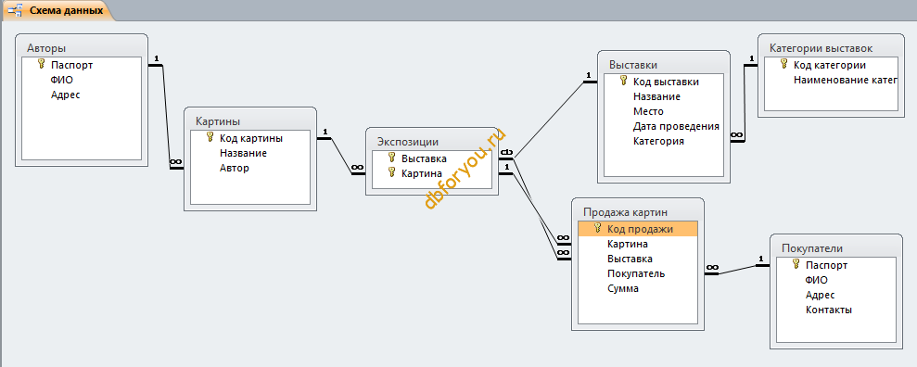Select the relationship line between Продажа картин and Покупатели
917x367 pixels.
737,270
